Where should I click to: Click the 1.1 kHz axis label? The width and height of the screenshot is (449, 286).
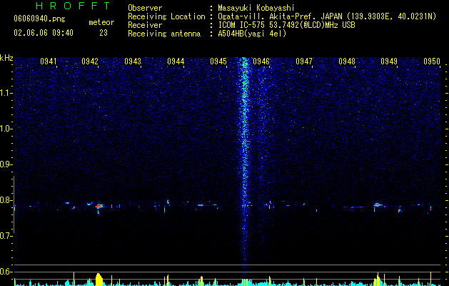6,93
